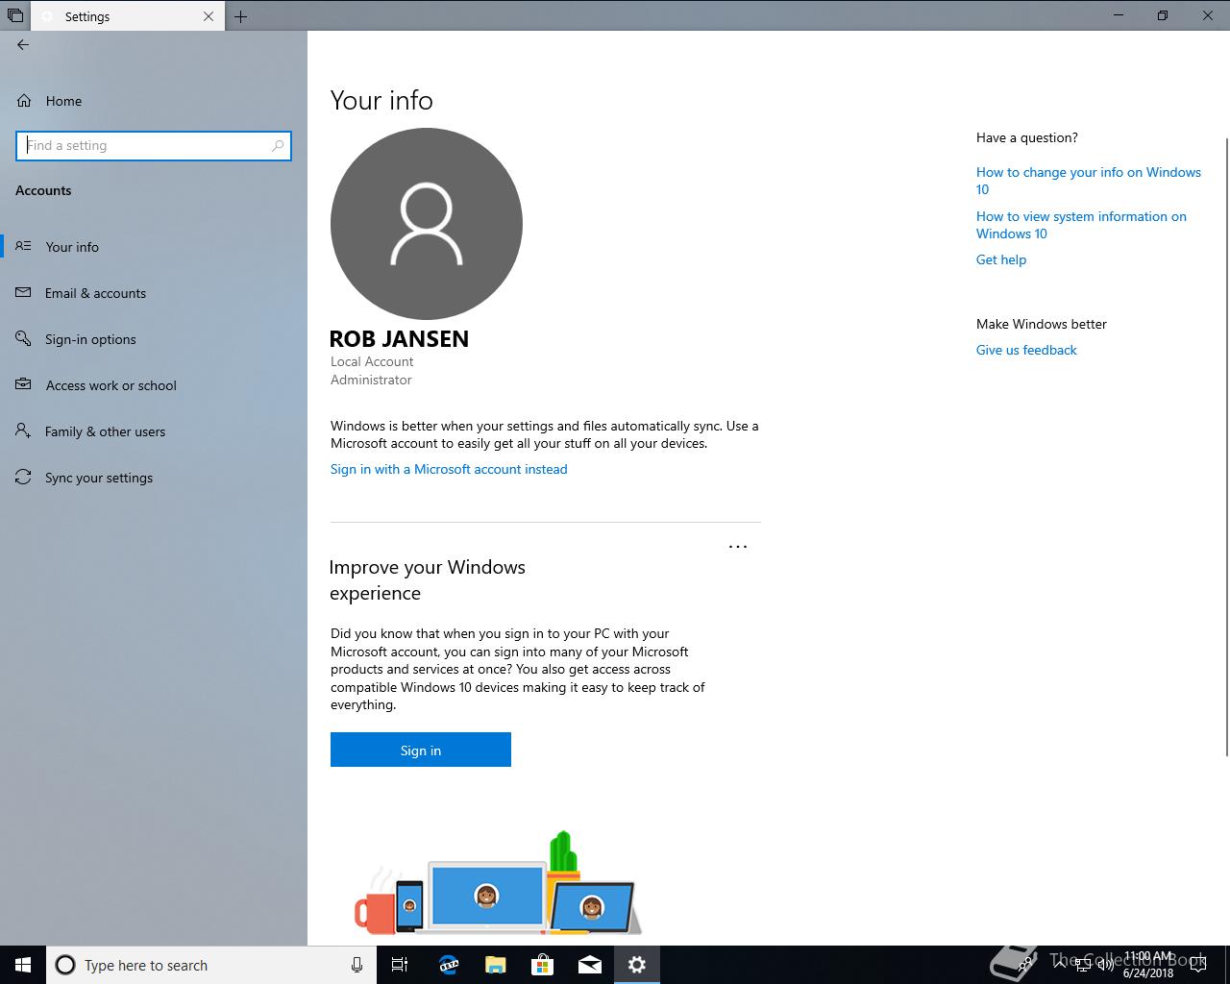Click the user profile picture avatar

[x=427, y=224]
